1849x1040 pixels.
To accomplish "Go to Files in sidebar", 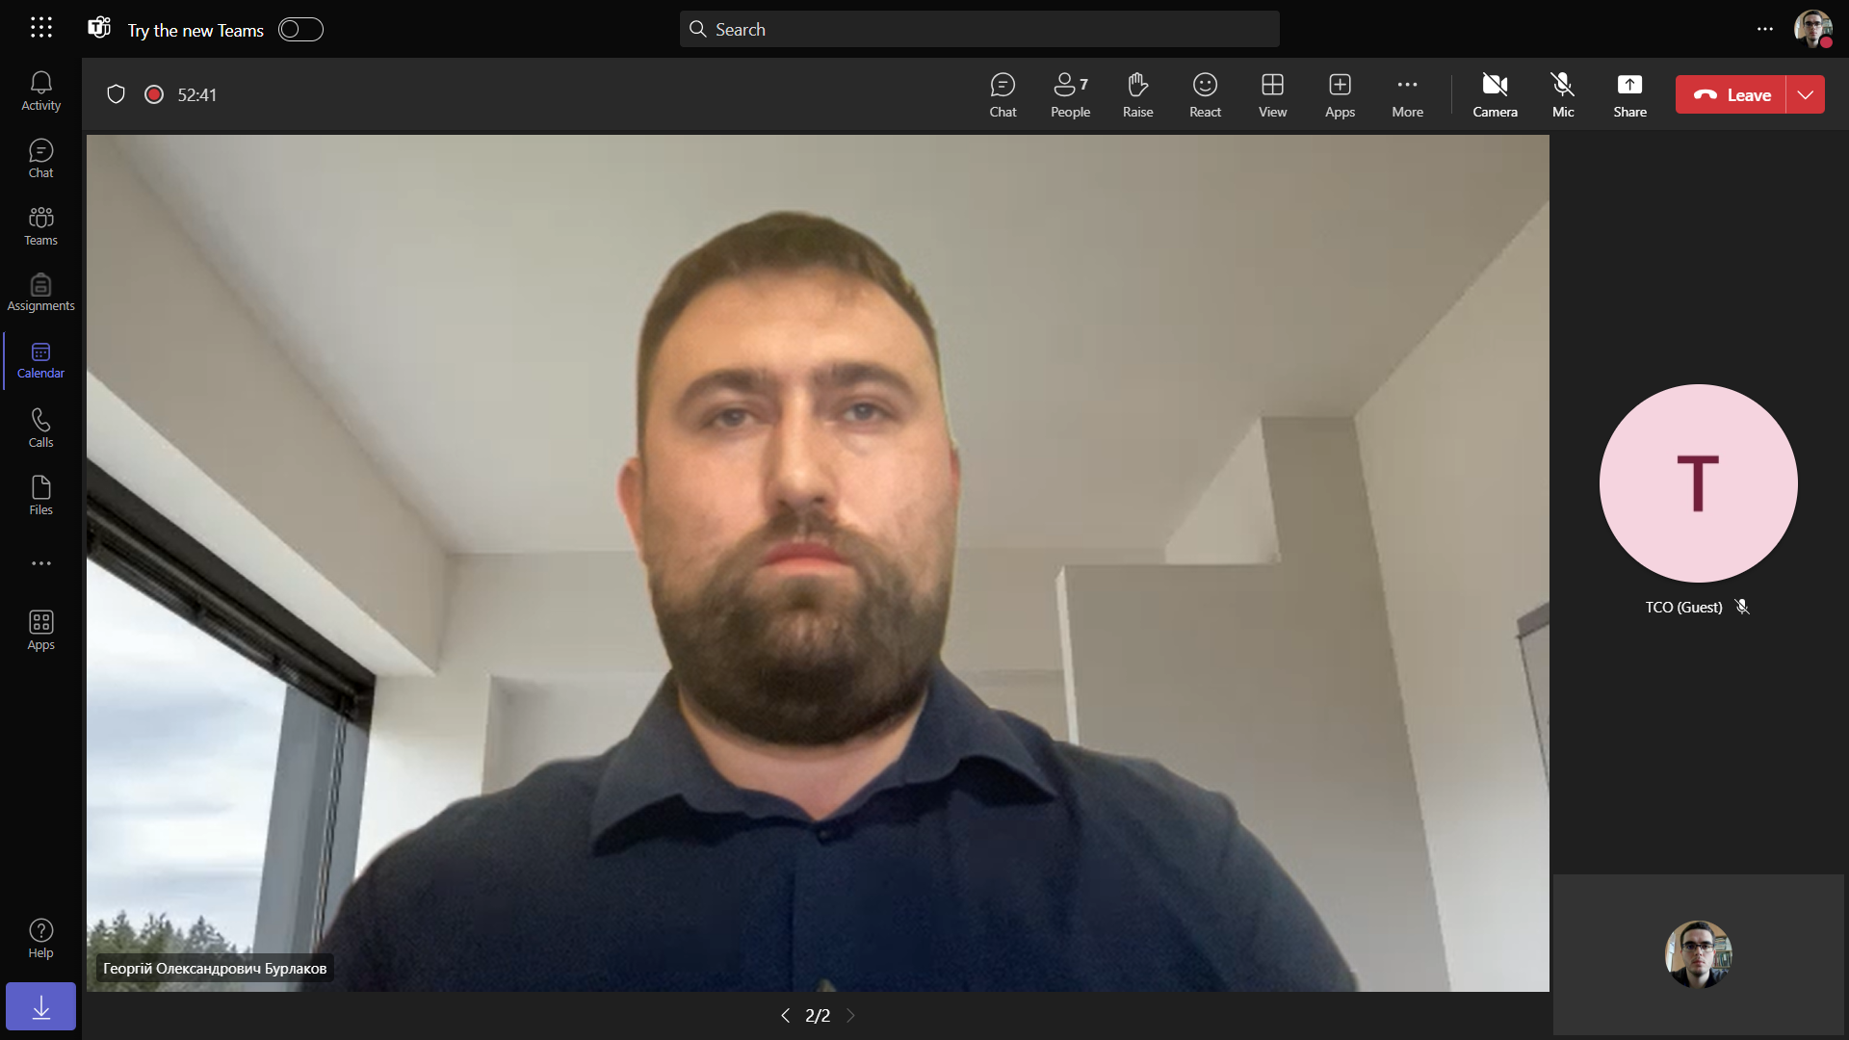I will pos(40,496).
